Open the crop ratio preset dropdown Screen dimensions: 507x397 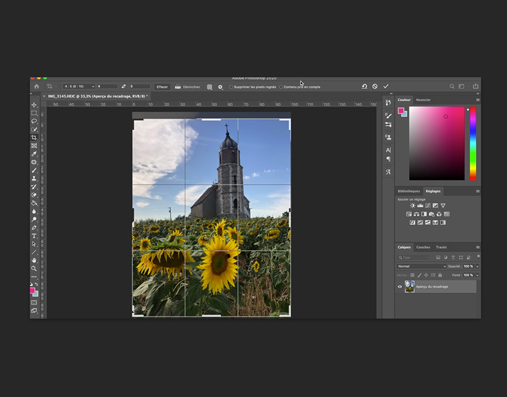pyautogui.click(x=78, y=86)
